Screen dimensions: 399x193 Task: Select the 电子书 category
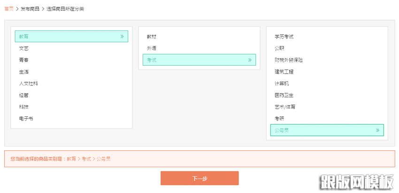tap(26, 119)
